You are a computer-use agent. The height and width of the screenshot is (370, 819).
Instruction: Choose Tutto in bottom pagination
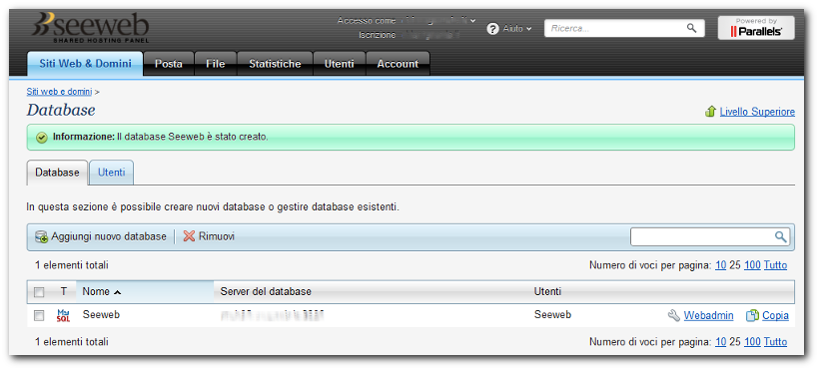click(x=775, y=342)
